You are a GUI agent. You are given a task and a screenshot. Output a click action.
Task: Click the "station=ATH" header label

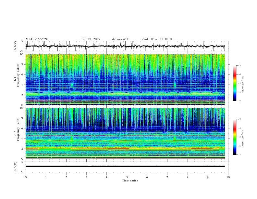(x=120, y=39)
